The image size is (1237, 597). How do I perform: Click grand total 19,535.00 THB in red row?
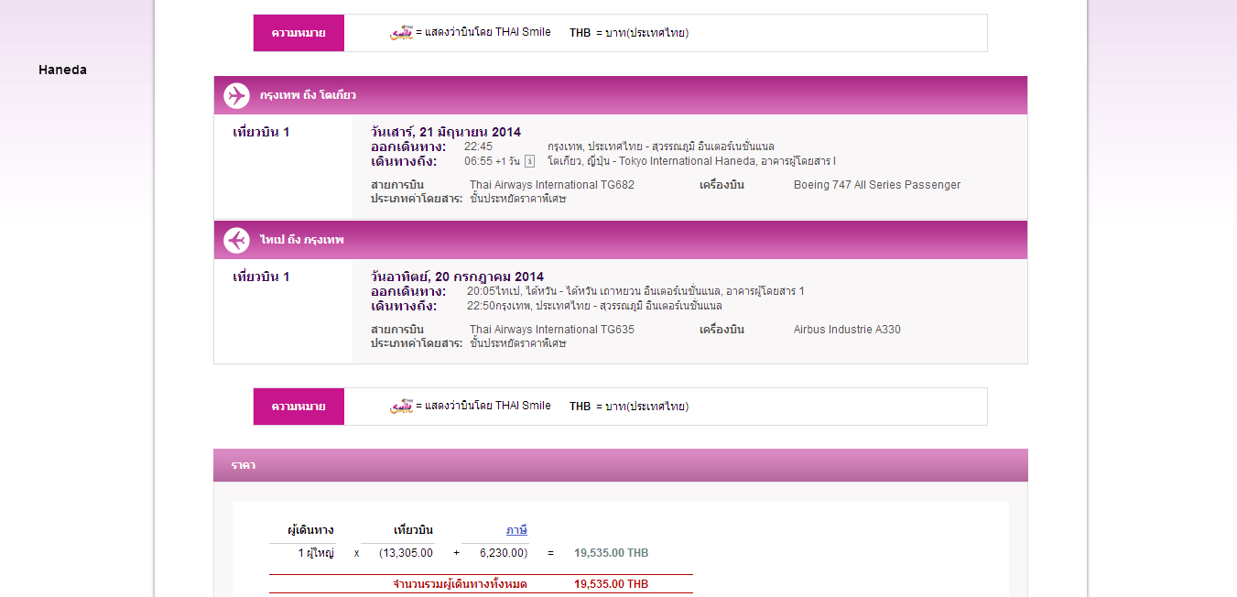click(x=611, y=584)
